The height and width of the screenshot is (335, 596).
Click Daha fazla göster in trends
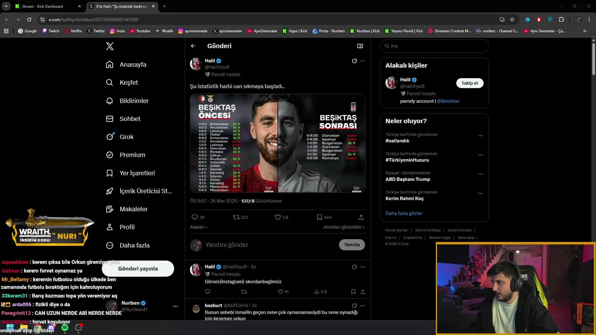pos(404,214)
